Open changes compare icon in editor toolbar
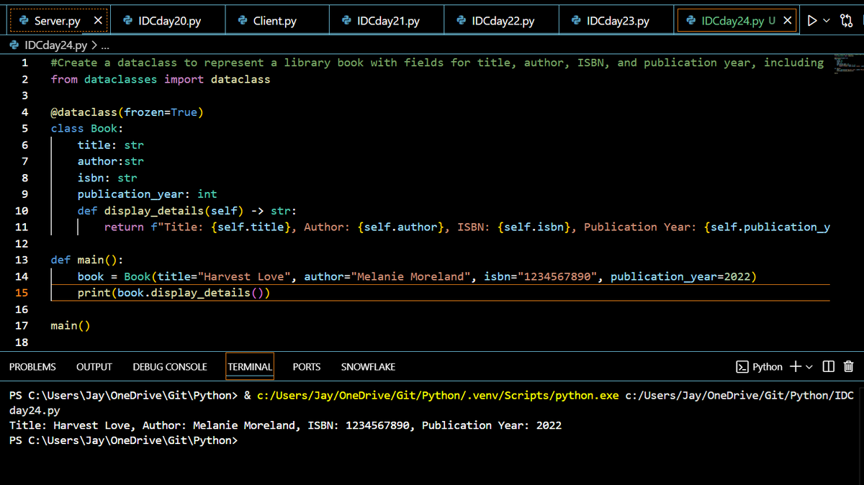Screen dimensions: 864x485 coord(846,21)
